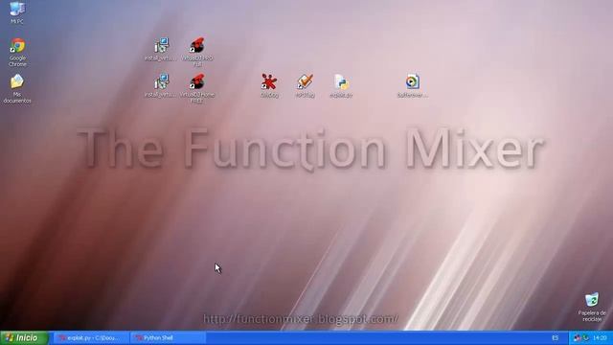Select the MP3Tag desktop shortcut
This screenshot has height=345, width=613.
305,85
